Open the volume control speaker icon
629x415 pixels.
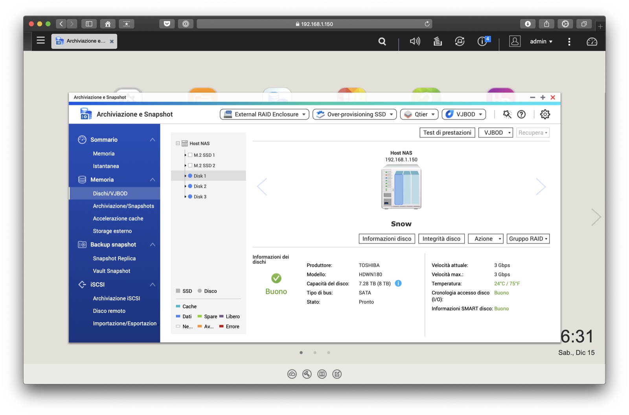tap(415, 41)
